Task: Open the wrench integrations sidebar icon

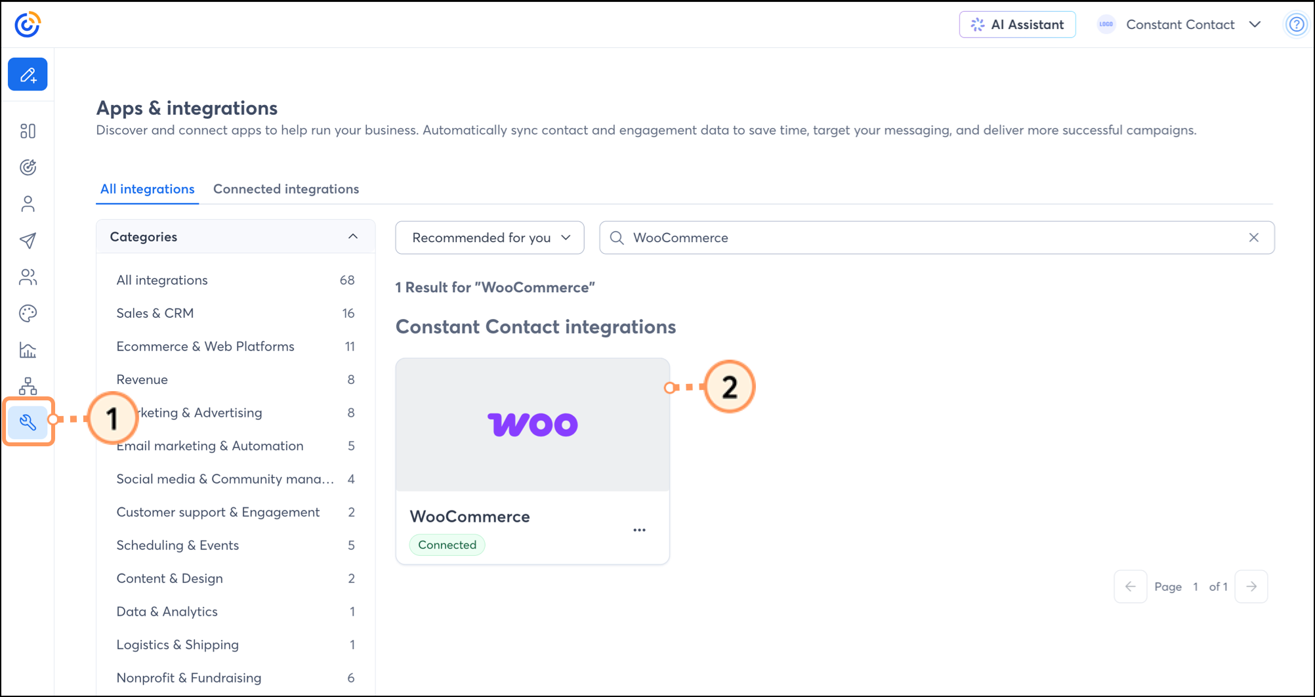Action: 28,421
